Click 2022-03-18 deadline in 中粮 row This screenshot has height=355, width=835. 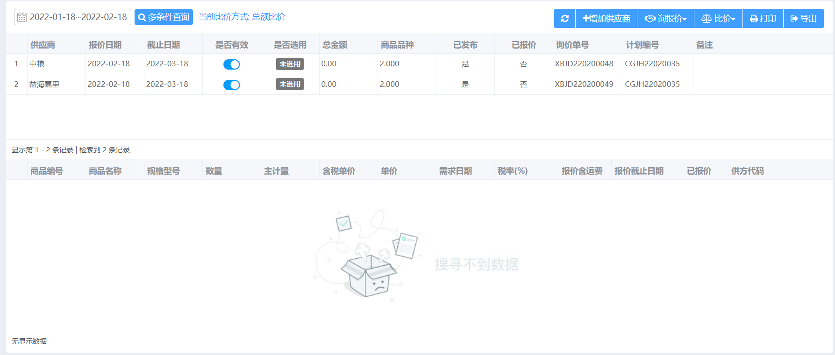pyautogui.click(x=167, y=64)
